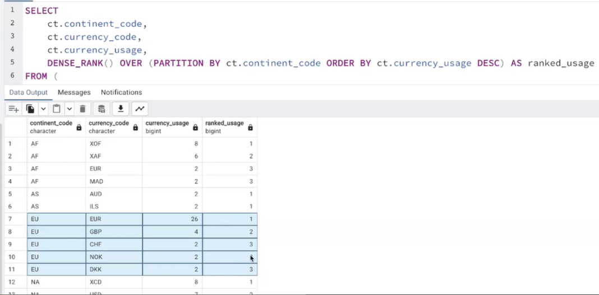Click the currency_usage cell showing 26
599x295 pixels.
pyautogui.click(x=172, y=219)
